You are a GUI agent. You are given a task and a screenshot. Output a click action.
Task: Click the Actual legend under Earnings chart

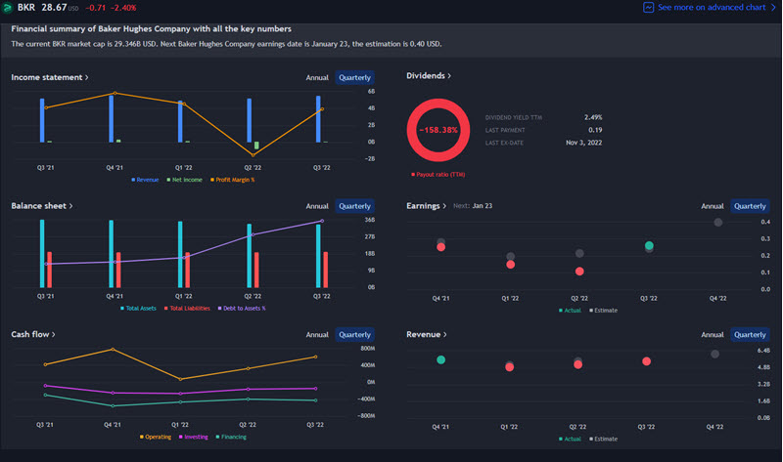570,311
